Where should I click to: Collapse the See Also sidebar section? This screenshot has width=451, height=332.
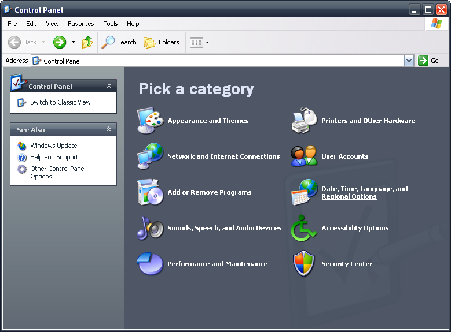pyautogui.click(x=108, y=129)
